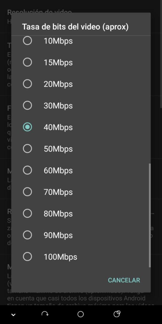Click the selected 40Mbps radio button
The image size is (162, 324).
27,127
